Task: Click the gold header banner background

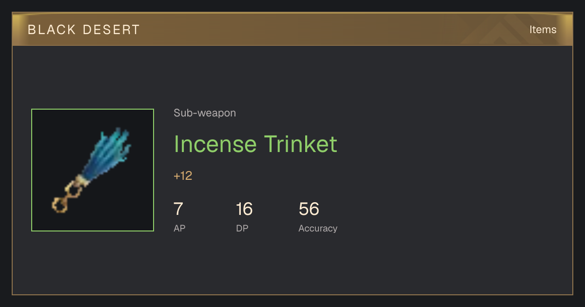Action: click(292, 29)
